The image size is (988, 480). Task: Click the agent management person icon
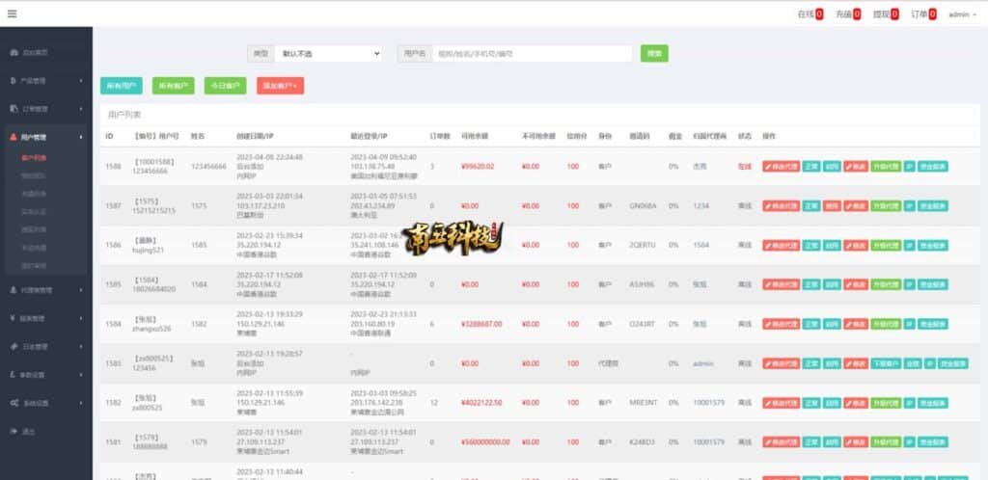tap(14, 290)
